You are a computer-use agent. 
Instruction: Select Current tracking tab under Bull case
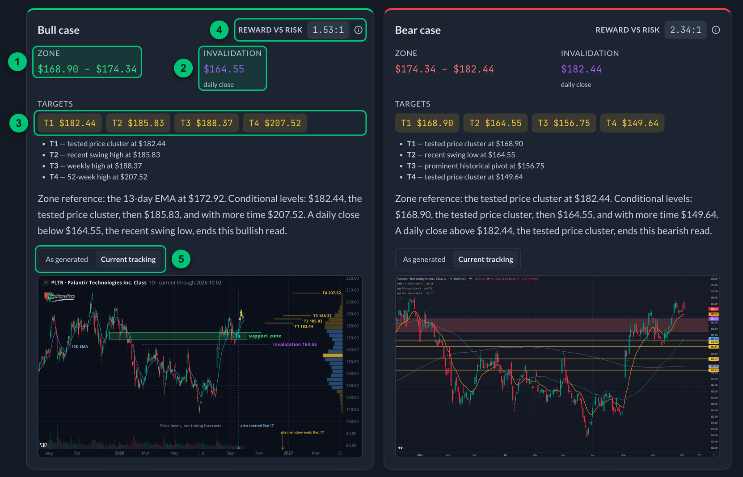(x=128, y=259)
